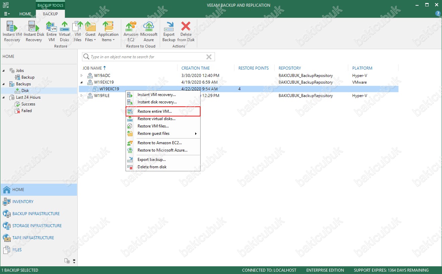Collapse the Last 24 Hours tree node

(x=4, y=97)
